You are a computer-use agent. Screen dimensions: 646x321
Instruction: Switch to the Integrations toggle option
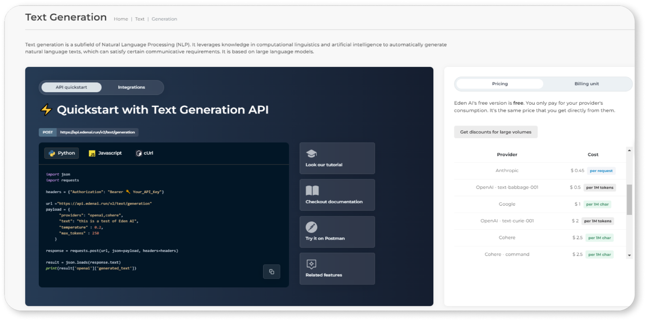pos(131,87)
